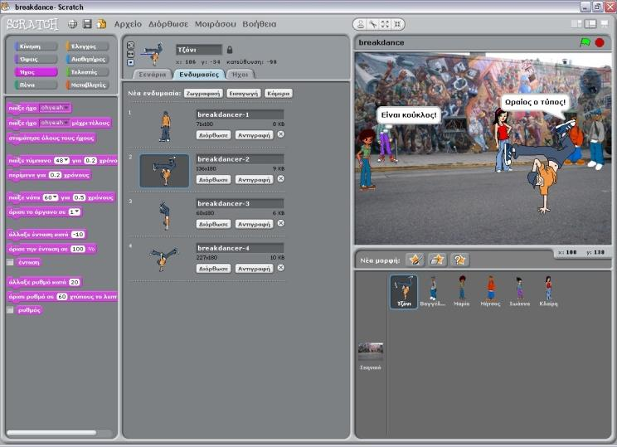The width and height of the screenshot is (617, 447).
Task: Open instrument number dropdown
Action: 75,212
